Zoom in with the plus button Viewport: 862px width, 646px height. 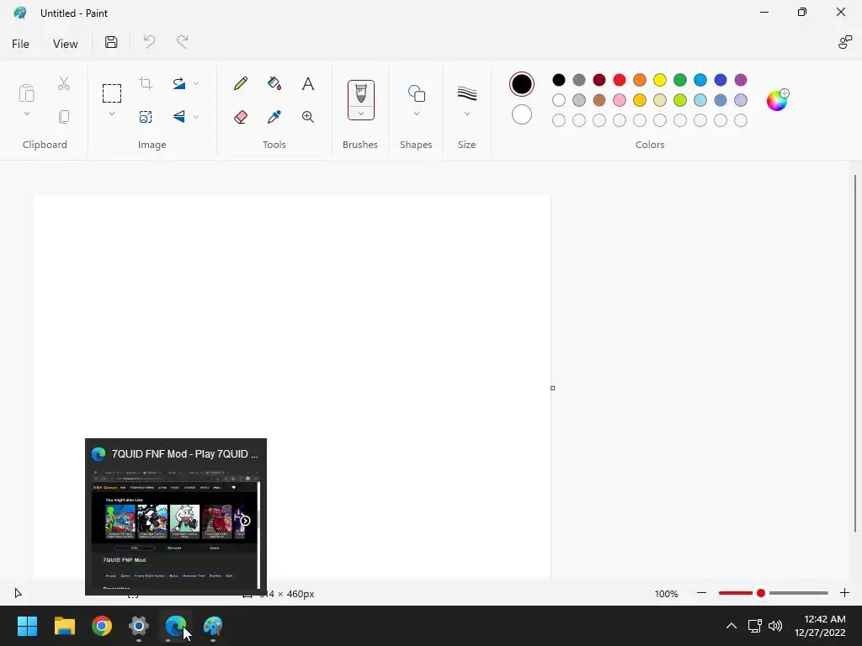coord(844,593)
